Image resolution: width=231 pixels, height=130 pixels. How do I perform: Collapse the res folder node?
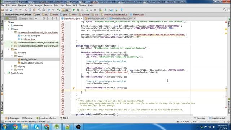(9, 49)
